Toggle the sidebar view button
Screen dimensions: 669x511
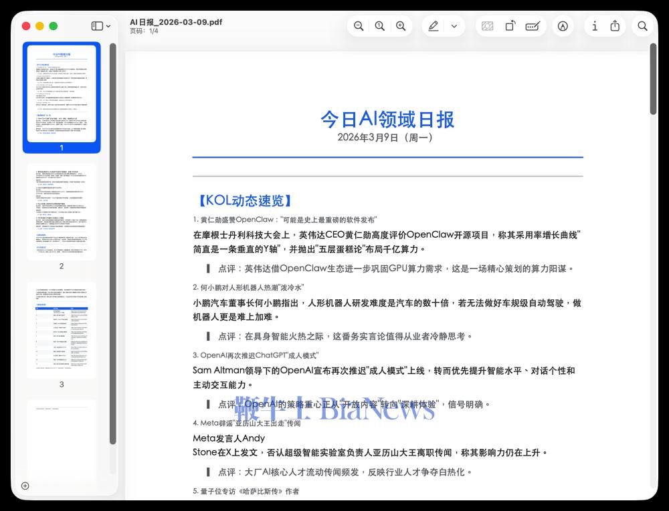point(97,26)
